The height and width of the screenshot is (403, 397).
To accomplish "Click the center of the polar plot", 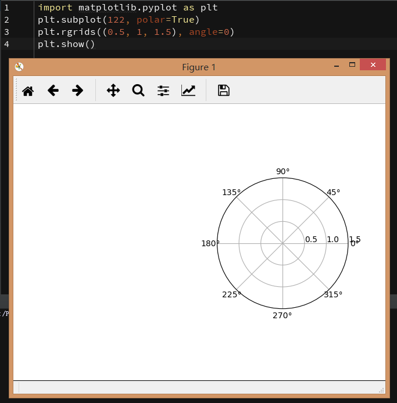I will point(282,243).
